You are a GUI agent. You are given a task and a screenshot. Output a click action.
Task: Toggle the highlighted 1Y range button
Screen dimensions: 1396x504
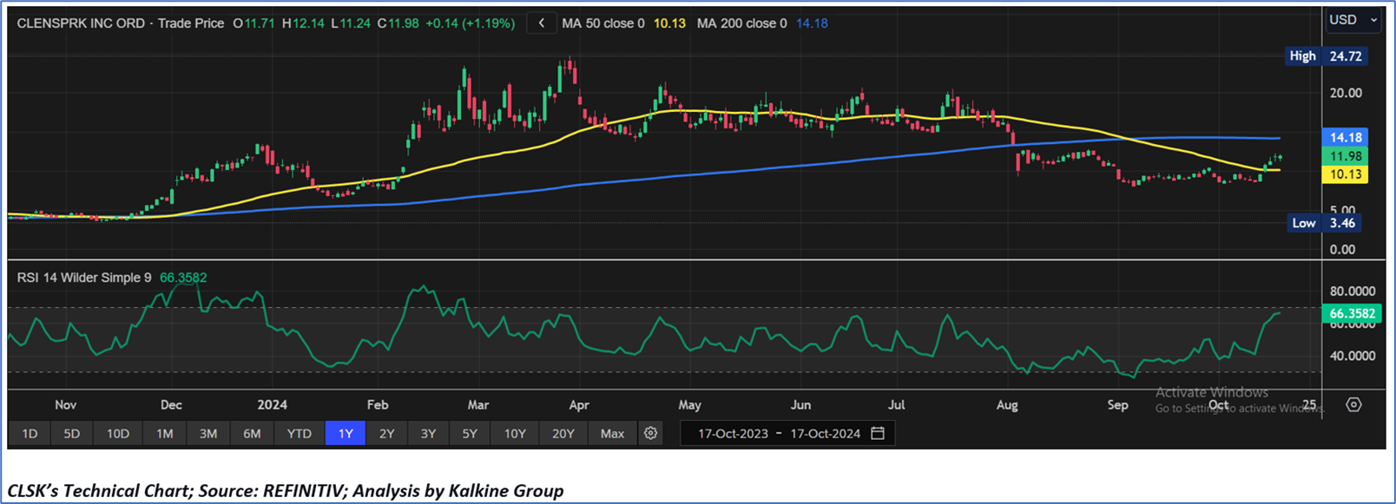click(x=345, y=433)
